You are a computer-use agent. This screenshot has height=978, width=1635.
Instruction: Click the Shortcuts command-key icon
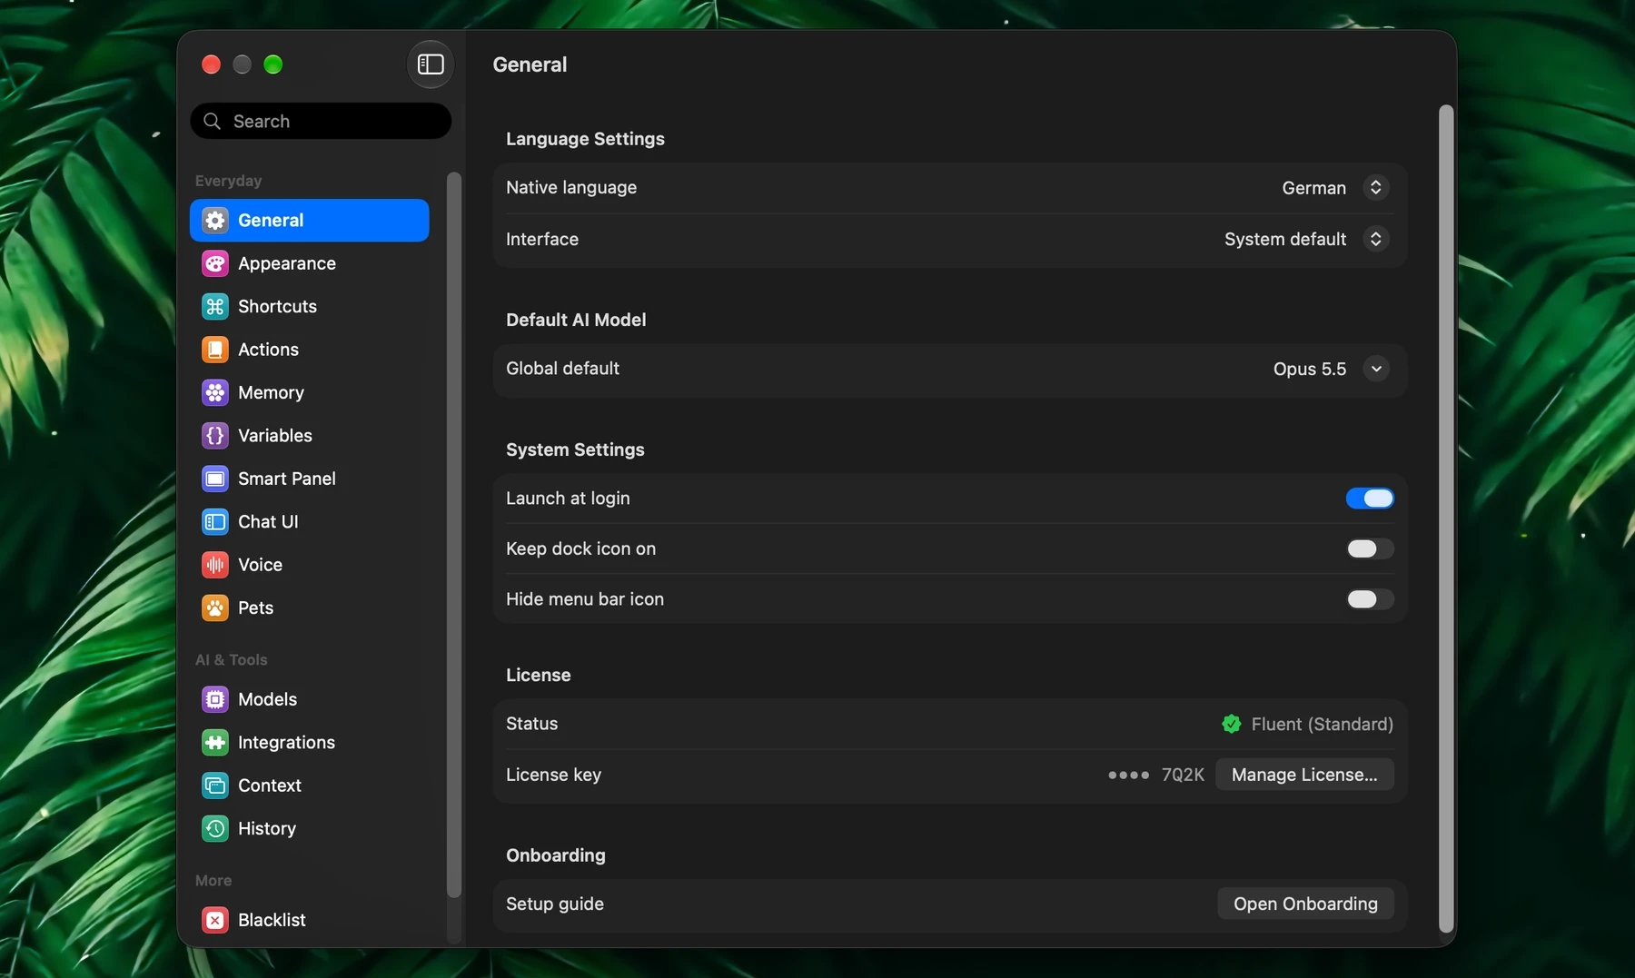215,306
